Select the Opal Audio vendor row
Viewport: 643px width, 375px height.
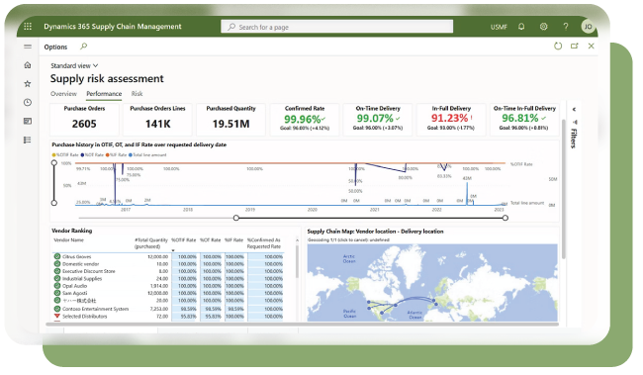pyautogui.click(x=168, y=286)
